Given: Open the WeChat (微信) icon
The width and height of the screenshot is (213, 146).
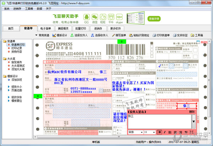Looking at the screenshot, I should click(x=95, y=17).
